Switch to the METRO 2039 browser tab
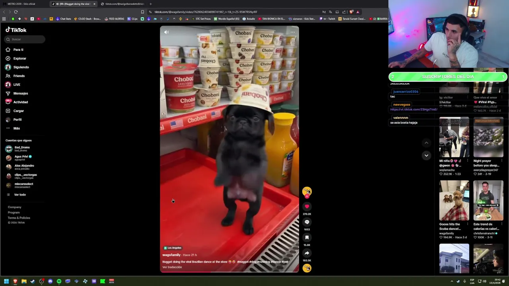Screen dimensions: 509x286 tap(24, 4)
